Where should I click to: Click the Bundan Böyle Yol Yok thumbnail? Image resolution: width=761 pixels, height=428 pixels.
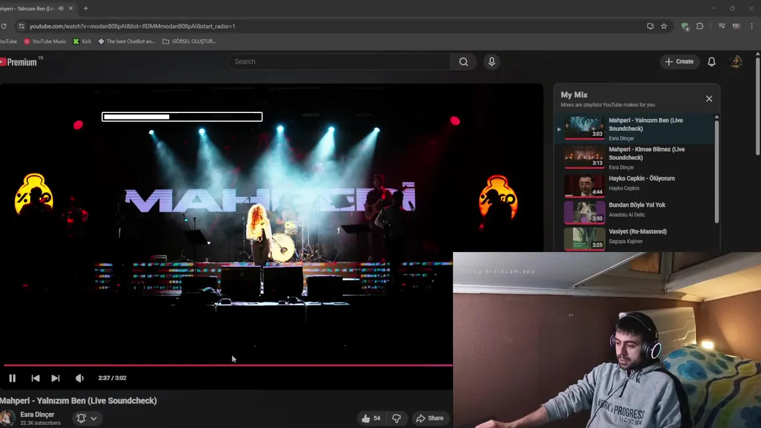pyautogui.click(x=584, y=212)
